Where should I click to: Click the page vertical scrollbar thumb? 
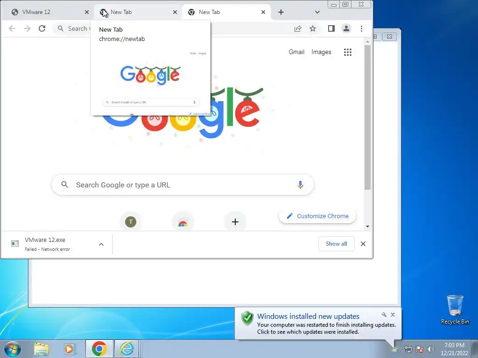pos(367,117)
